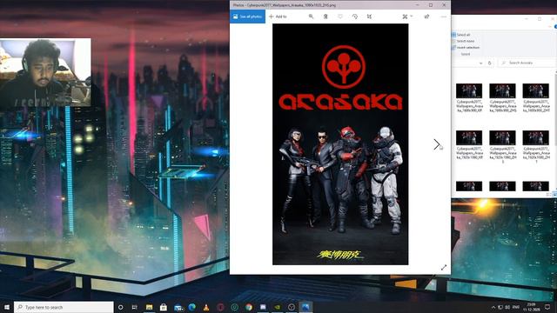
Task: Select the first 1920x1080 wallpaper thumbnail in Explorer
Action: pos(469,137)
